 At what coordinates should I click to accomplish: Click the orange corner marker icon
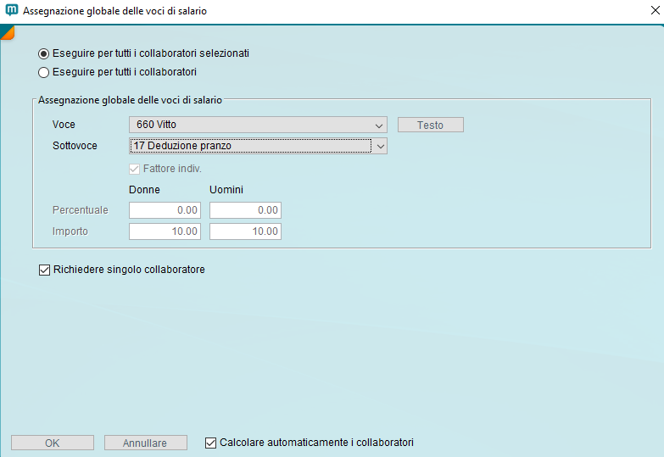[7, 32]
